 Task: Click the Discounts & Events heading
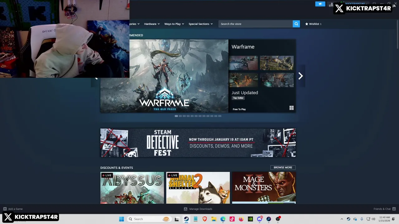point(117,168)
